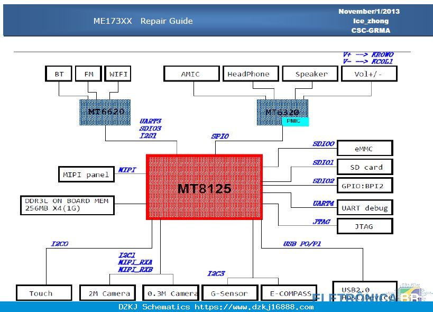Viewport: 433px width, 312px height.
Task: Click the MT8125 processor block
Action: tap(204, 187)
